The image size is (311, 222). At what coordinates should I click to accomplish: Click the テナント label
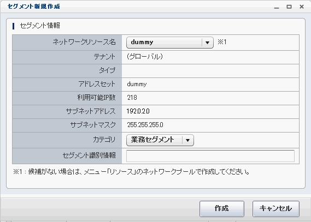(x=104, y=57)
